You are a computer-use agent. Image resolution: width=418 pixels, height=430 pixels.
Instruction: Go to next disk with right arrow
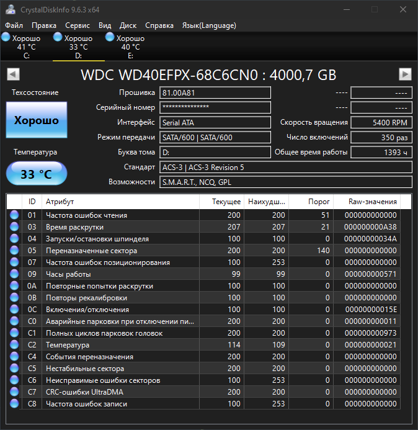[405, 74]
